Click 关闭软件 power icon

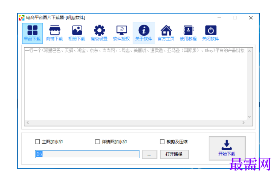coord(210,33)
